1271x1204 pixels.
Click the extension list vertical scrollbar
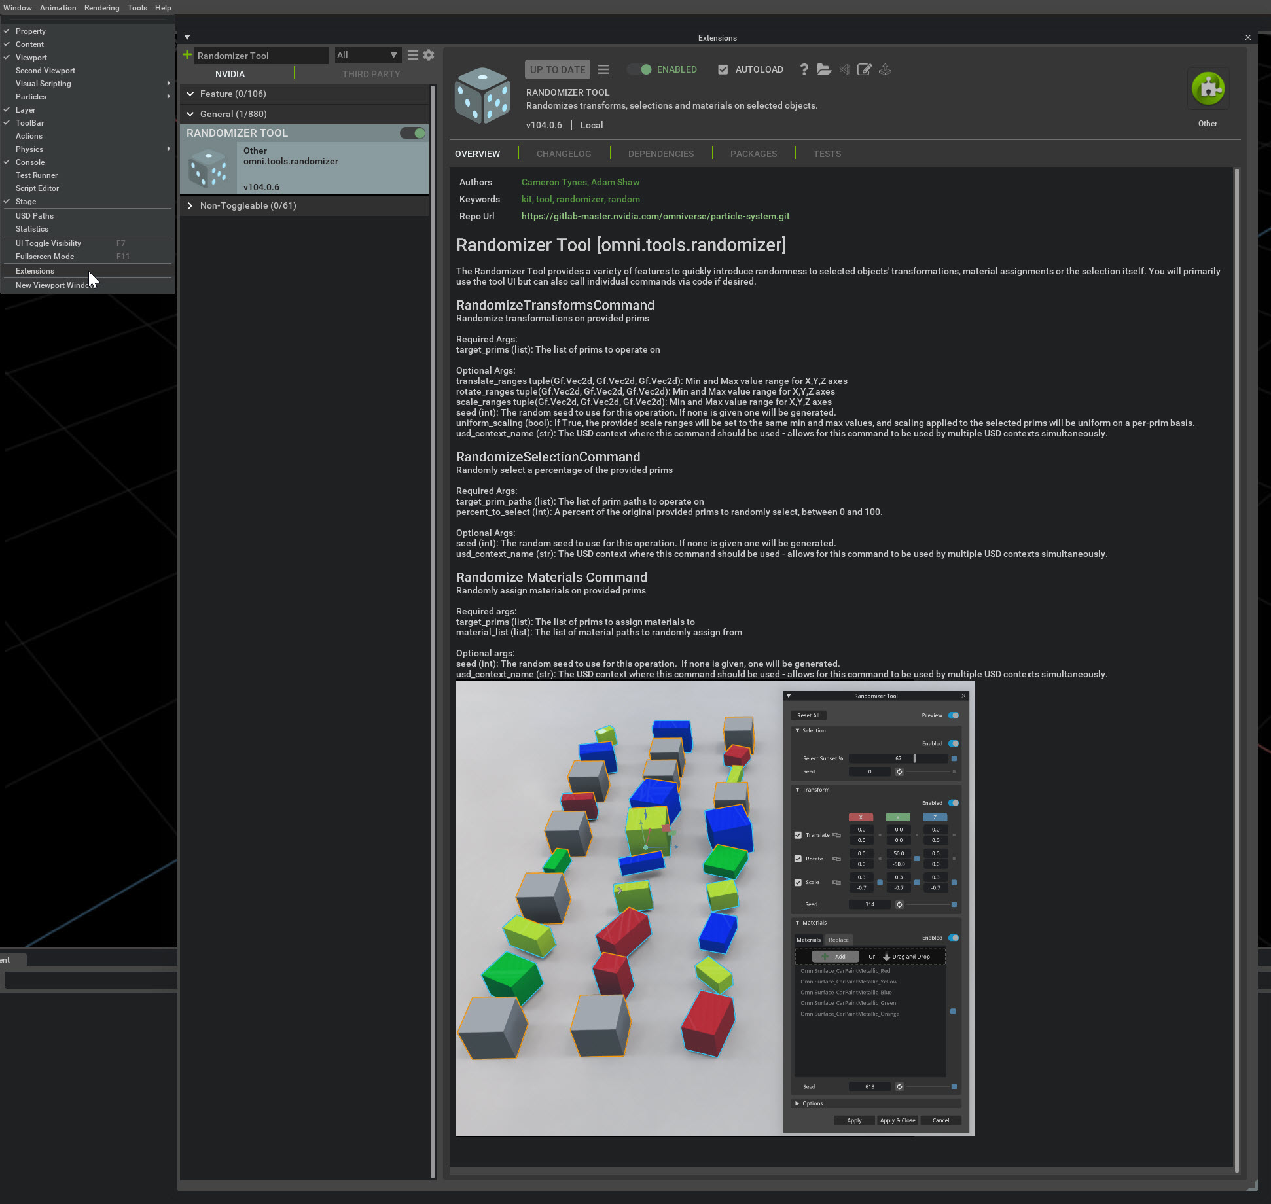433,631
